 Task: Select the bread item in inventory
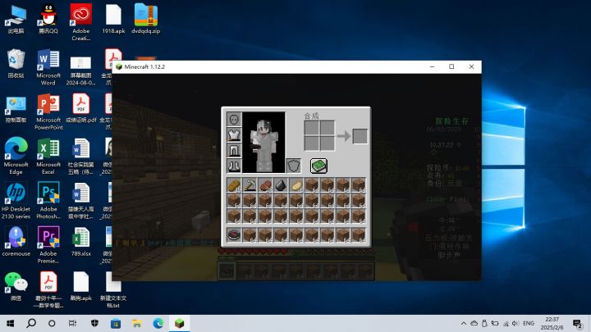point(234,184)
